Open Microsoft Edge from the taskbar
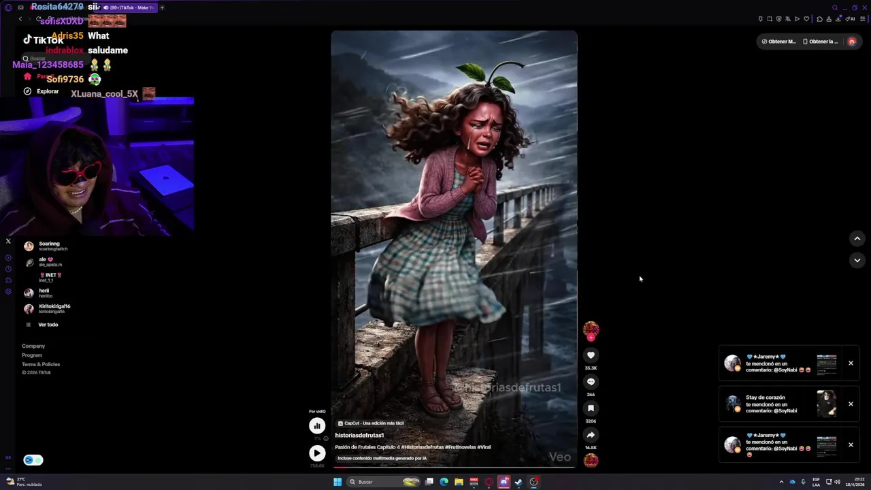This screenshot has width=871, height=490. (x=444, y=482)
